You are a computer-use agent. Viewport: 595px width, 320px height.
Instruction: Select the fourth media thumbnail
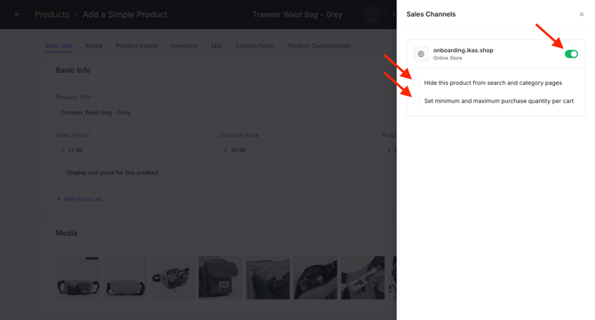[220, 278]
